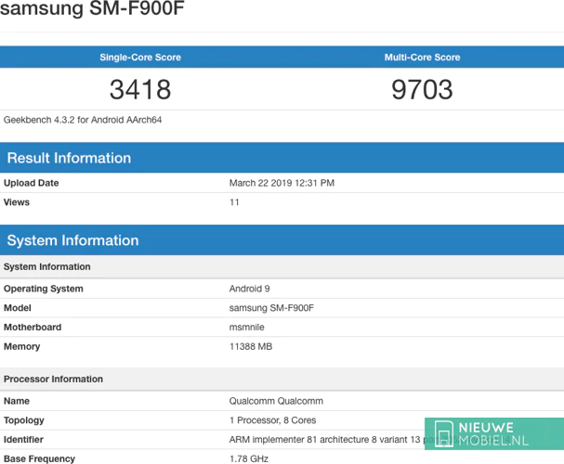Viewport: 564px width, 464px height.
Task: Click the blue System Information section header
Action: 282,240
